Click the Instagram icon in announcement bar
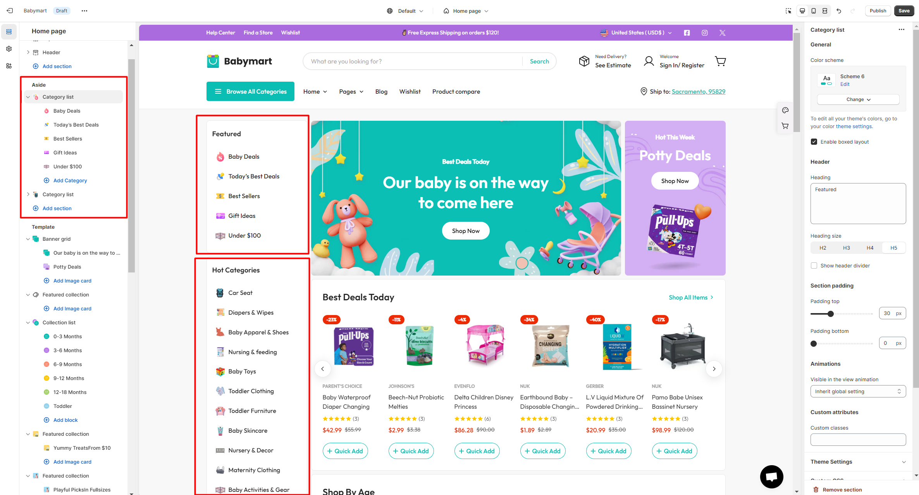The image size is (919, 495). point(705,33)
